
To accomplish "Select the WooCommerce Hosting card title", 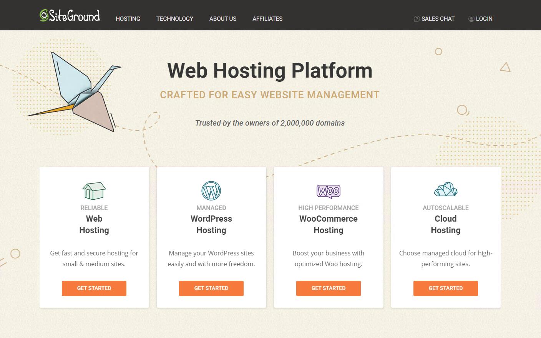I will coord(329,224).
